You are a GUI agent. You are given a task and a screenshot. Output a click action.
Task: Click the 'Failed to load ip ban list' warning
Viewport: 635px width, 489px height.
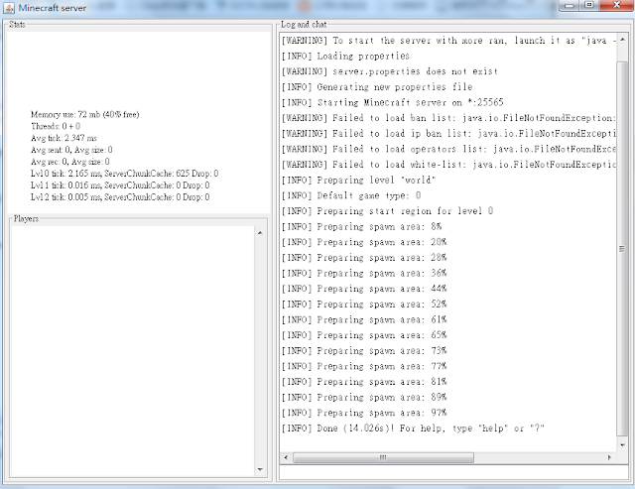coord(448,134)
